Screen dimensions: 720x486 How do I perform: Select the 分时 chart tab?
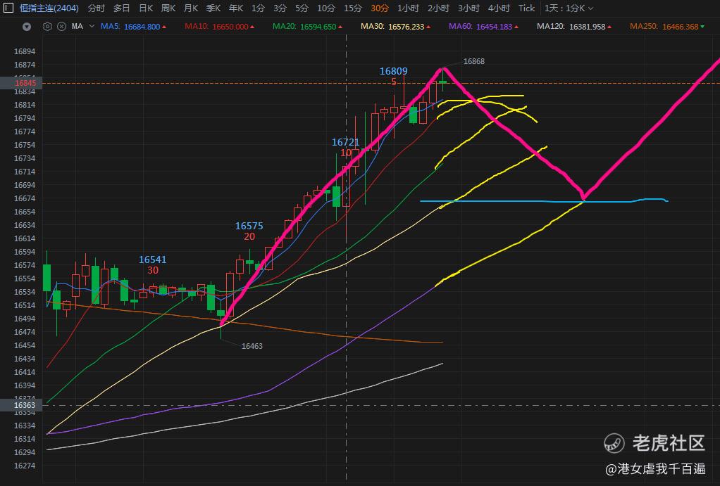point(97,8)
